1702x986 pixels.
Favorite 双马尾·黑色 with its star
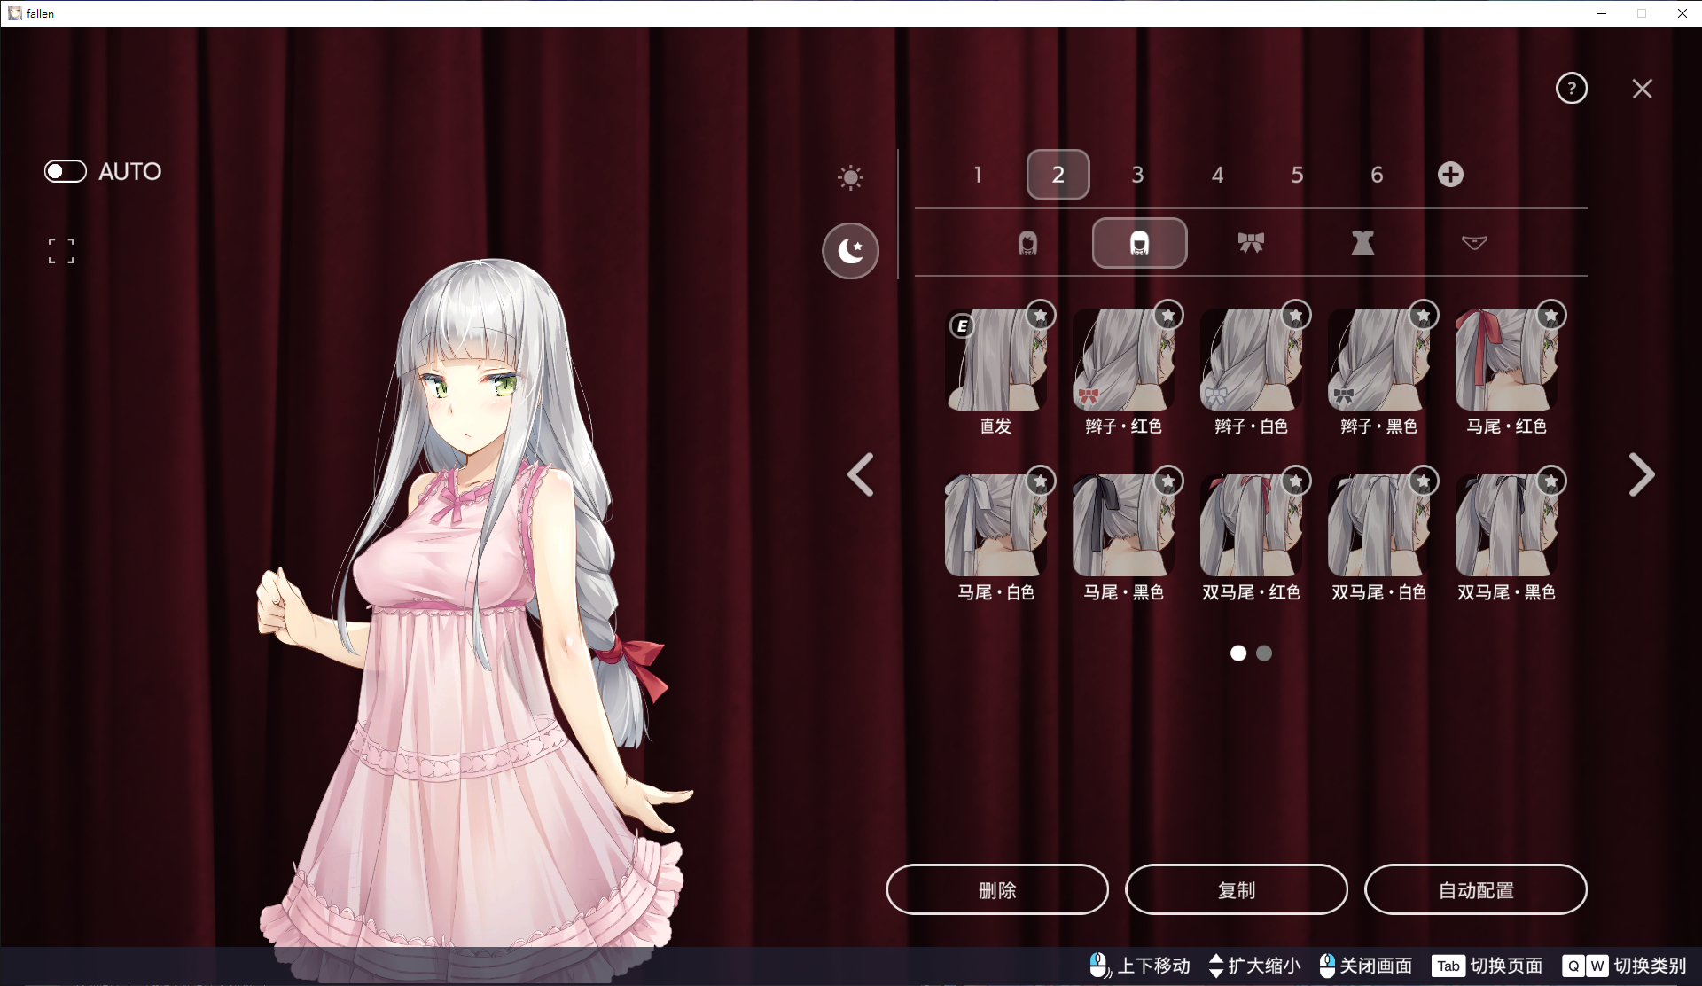[x=1551, y=481]
